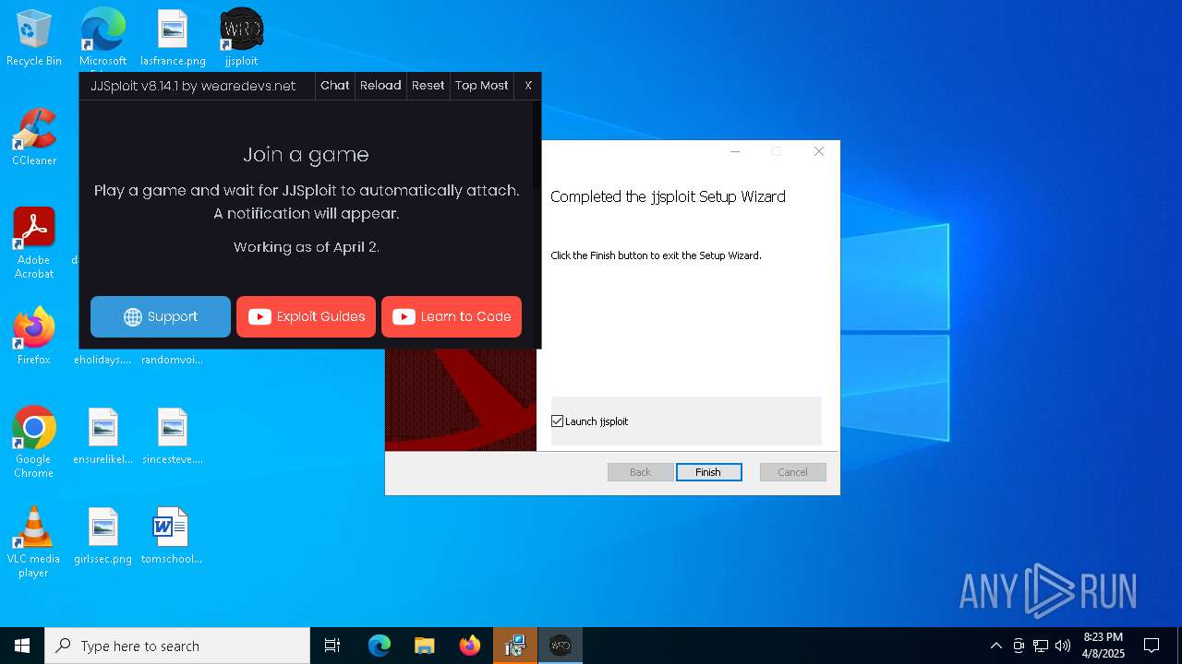Select lasfrance.png file on desktop
This screenshot has width=1182, height=664.
pyautogui.click(x=173, y=39)
